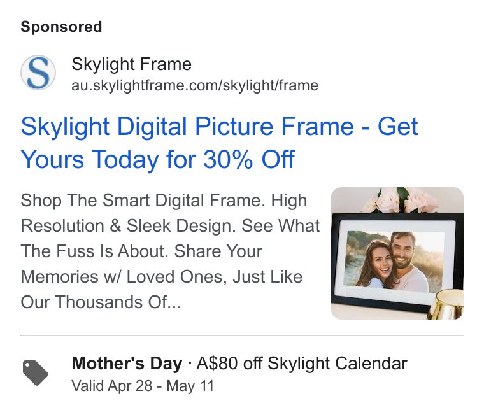This screenshot has height=410, width=484.
Task: Click the pink roses above the frame
Action: (x=399, y=201)
